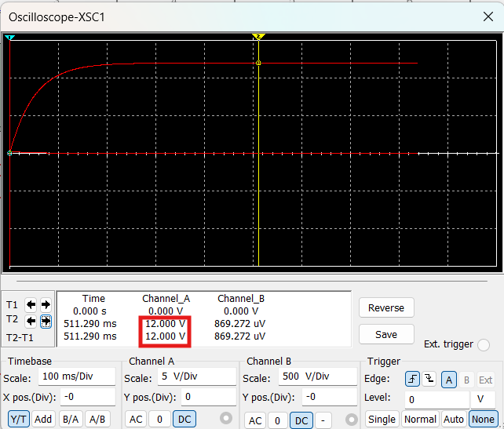This screenshot has height=429, width=504.
Task: Shift T2 cursor left with arrow
Action: pyautogui.click(x=31, y=320)
